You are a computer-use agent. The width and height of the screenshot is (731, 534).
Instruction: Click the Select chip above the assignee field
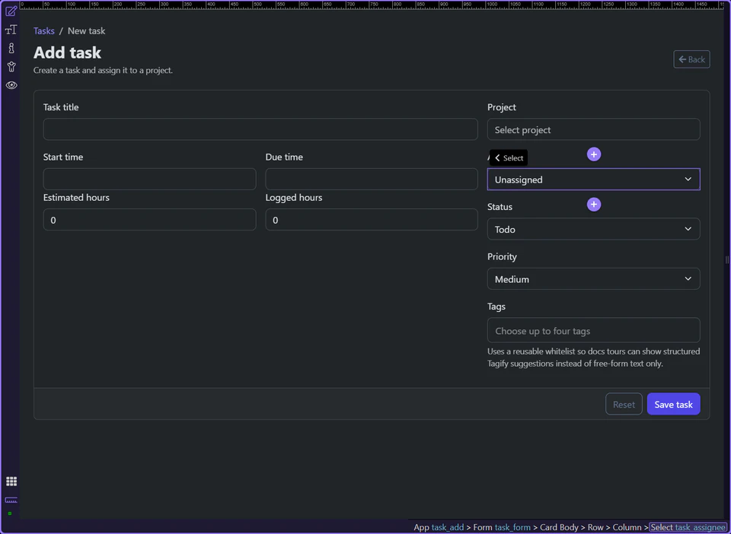coord(508,157)
